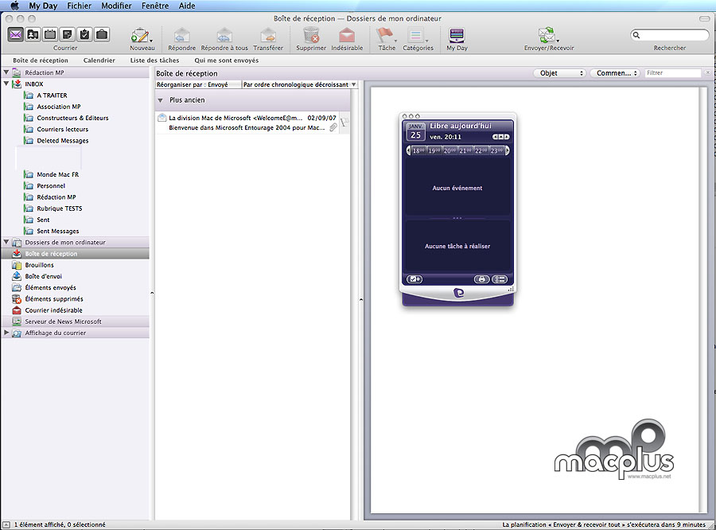This screenshot has width=716, height=530.
Task: Select the Éléments supprimés folder
Action: coord(54,298)
